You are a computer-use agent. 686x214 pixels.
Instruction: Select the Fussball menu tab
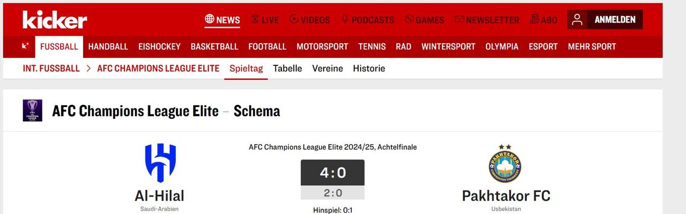pos(59,47)
